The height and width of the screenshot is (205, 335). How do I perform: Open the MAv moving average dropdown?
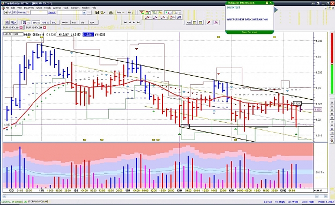pyautogui.click(x=35, y=23)
